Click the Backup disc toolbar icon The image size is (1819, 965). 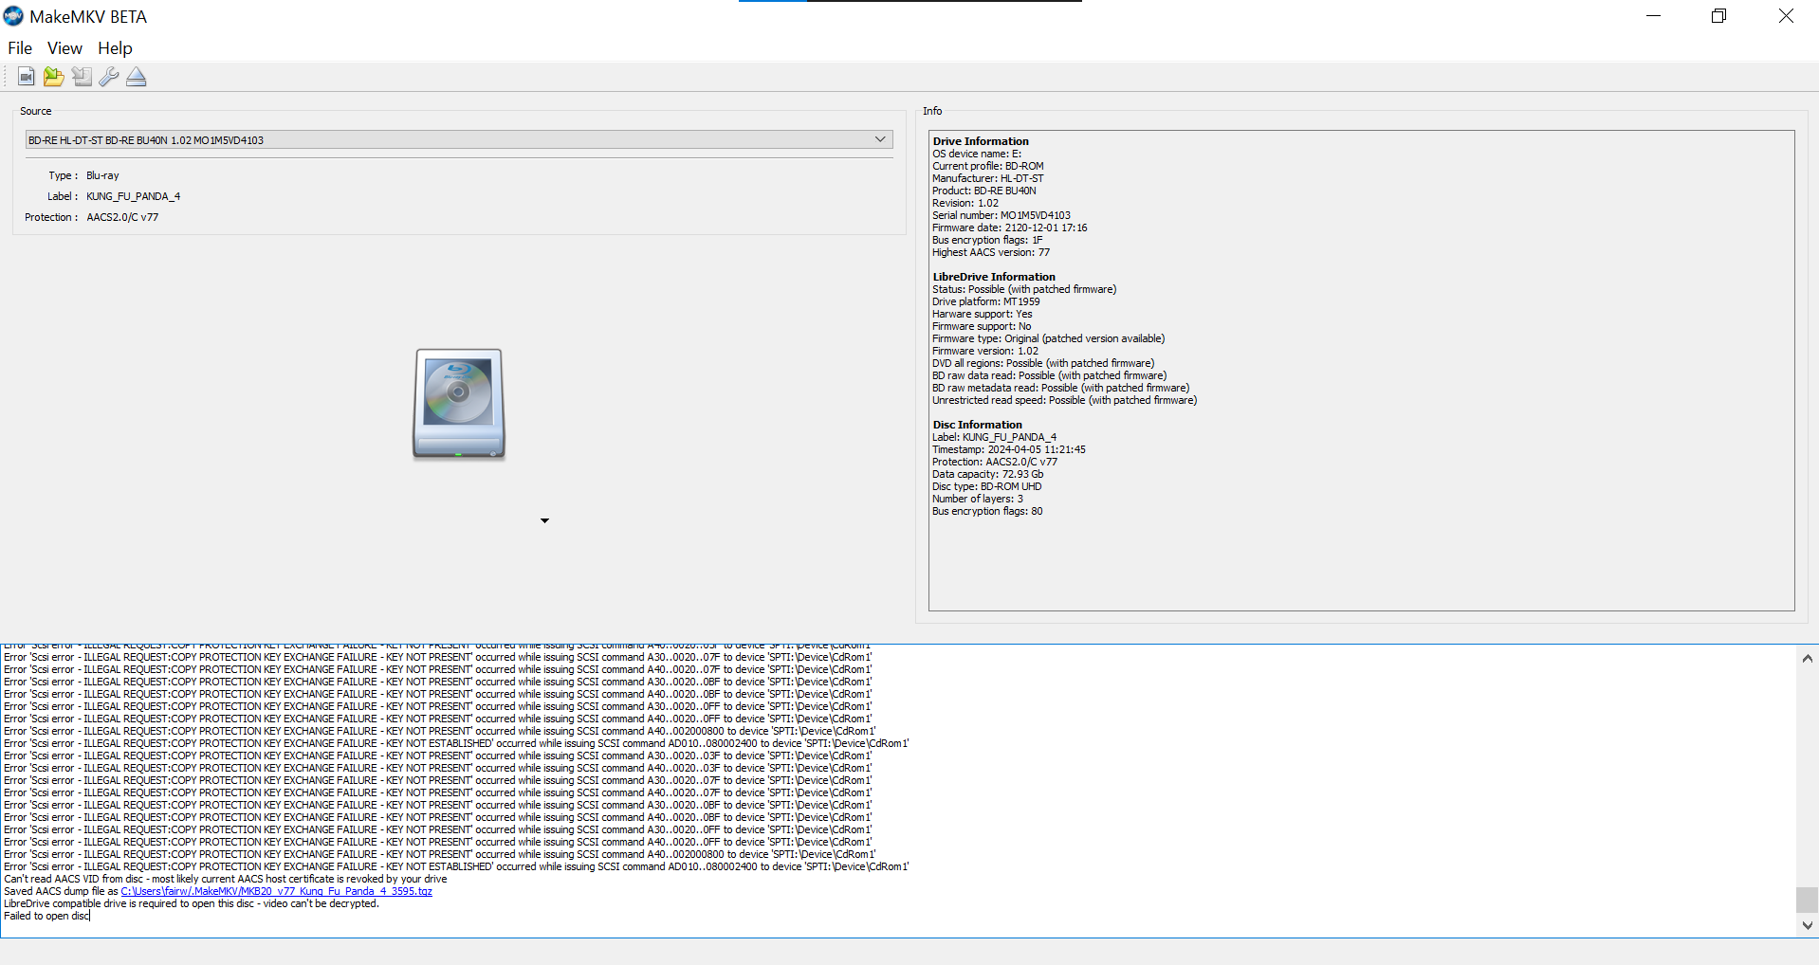coord(82,77)
